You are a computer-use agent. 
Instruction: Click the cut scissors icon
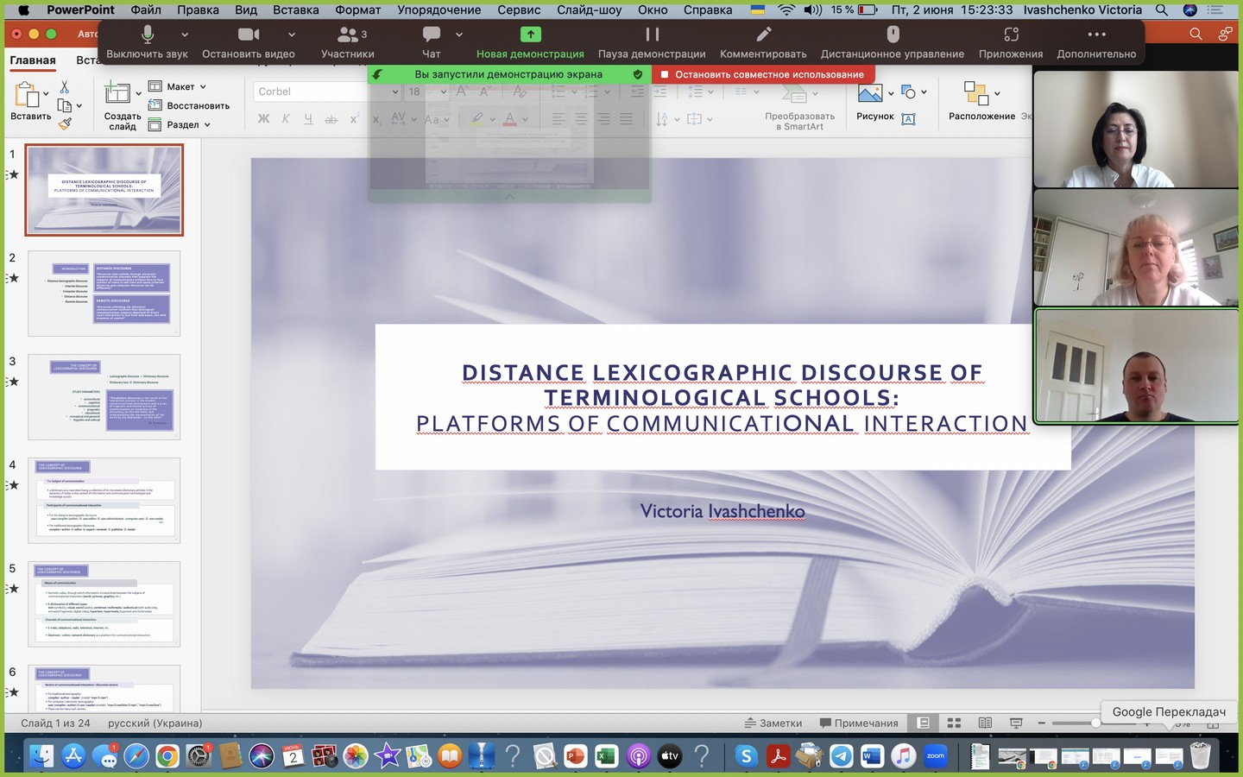[64, 87]
